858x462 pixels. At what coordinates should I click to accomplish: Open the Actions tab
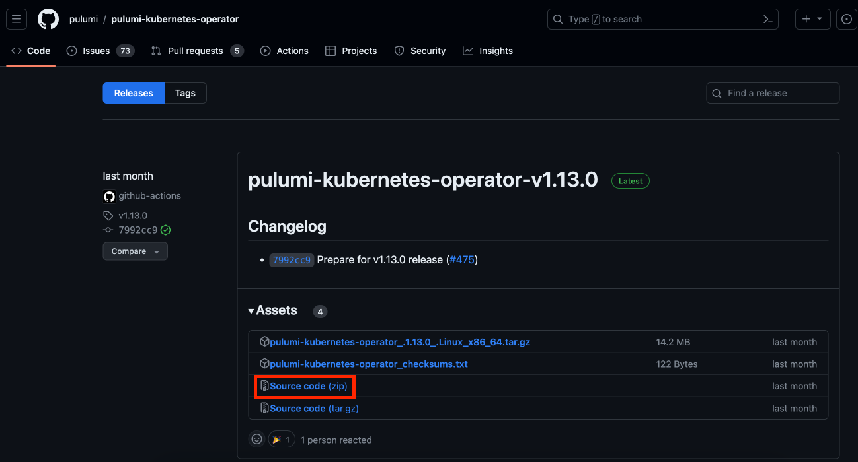coord(284,51)
